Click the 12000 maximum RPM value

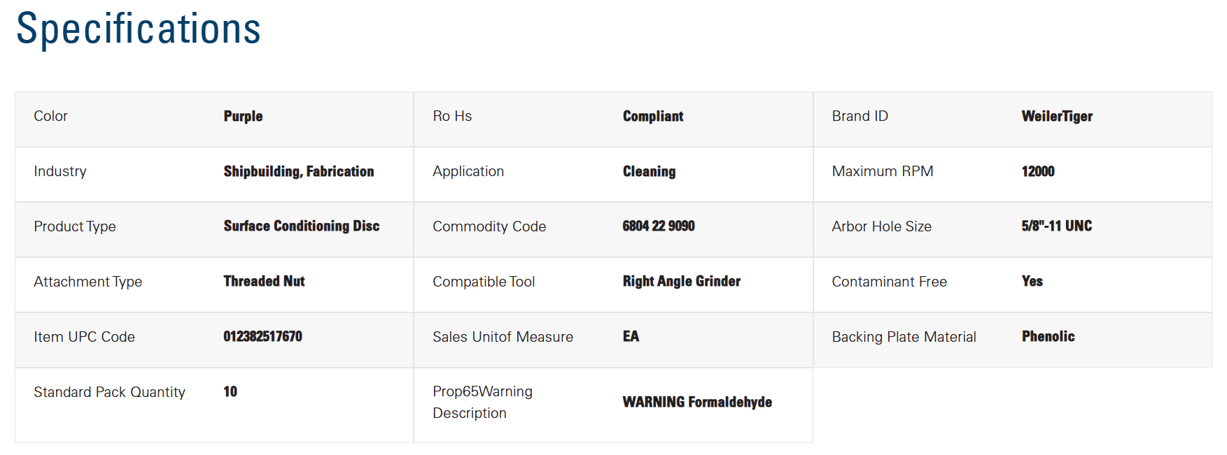[x=1037, y=171]
